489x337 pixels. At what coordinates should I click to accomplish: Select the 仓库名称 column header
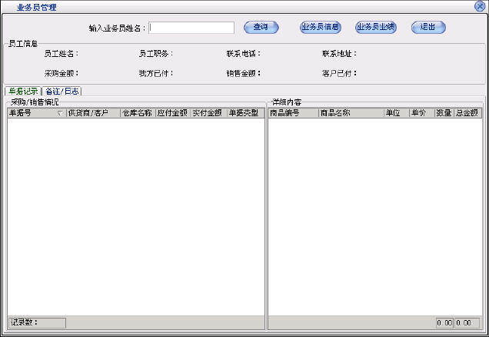pos(137,113)
